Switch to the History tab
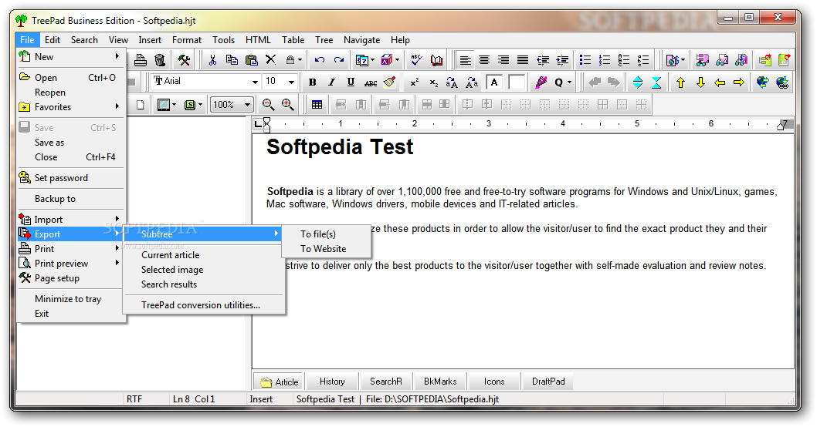Viewport: 817px width, 427px height. point(332,382)
